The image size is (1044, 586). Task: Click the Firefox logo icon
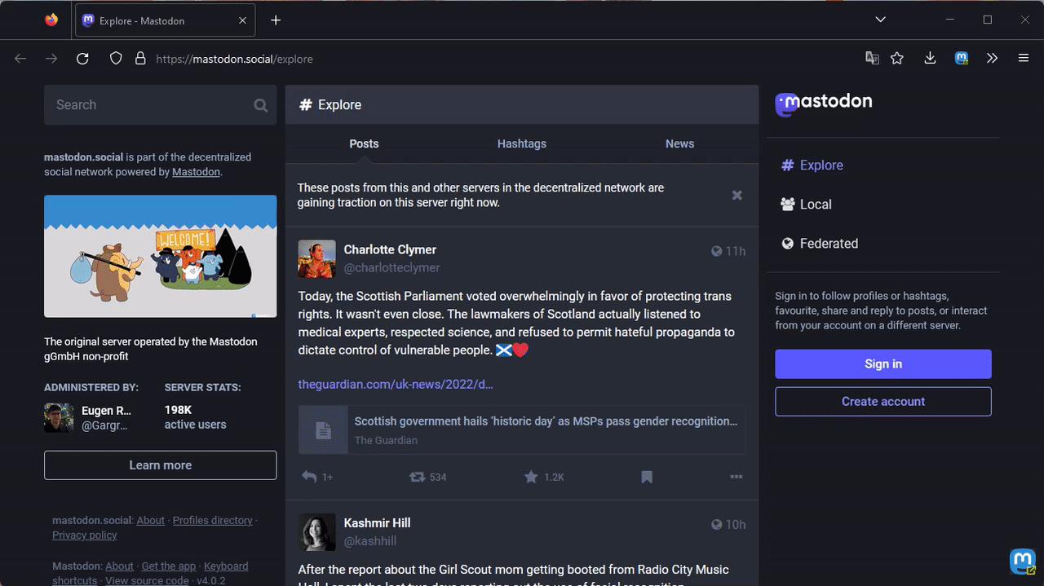pos(51,20)
